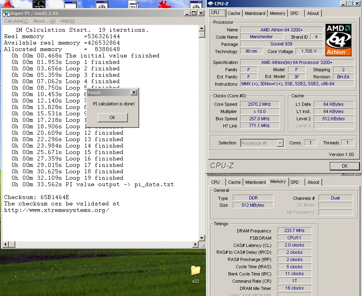Click the CPU-Z title bar logo icon
The height and width of the screenshot is (296, 362).
[x=211, y=4]
